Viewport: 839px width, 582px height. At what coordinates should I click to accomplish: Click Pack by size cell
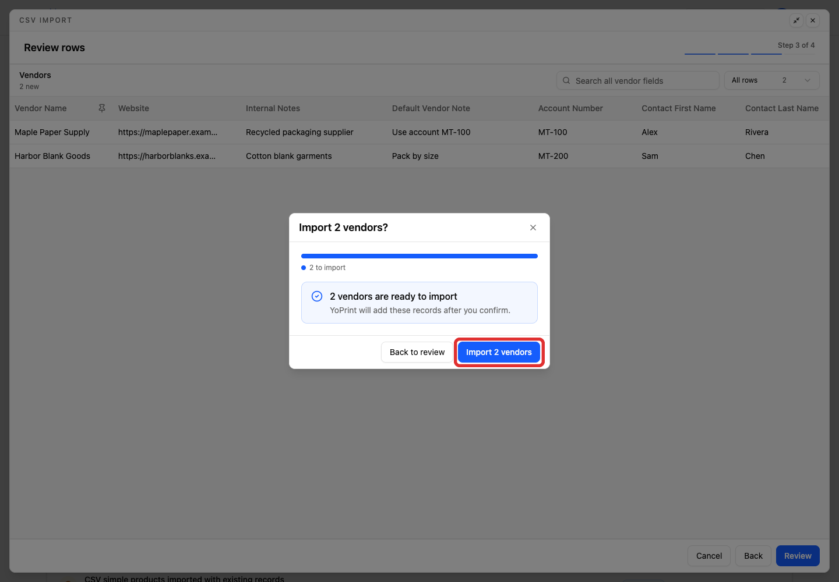click(x=415, y=156)
